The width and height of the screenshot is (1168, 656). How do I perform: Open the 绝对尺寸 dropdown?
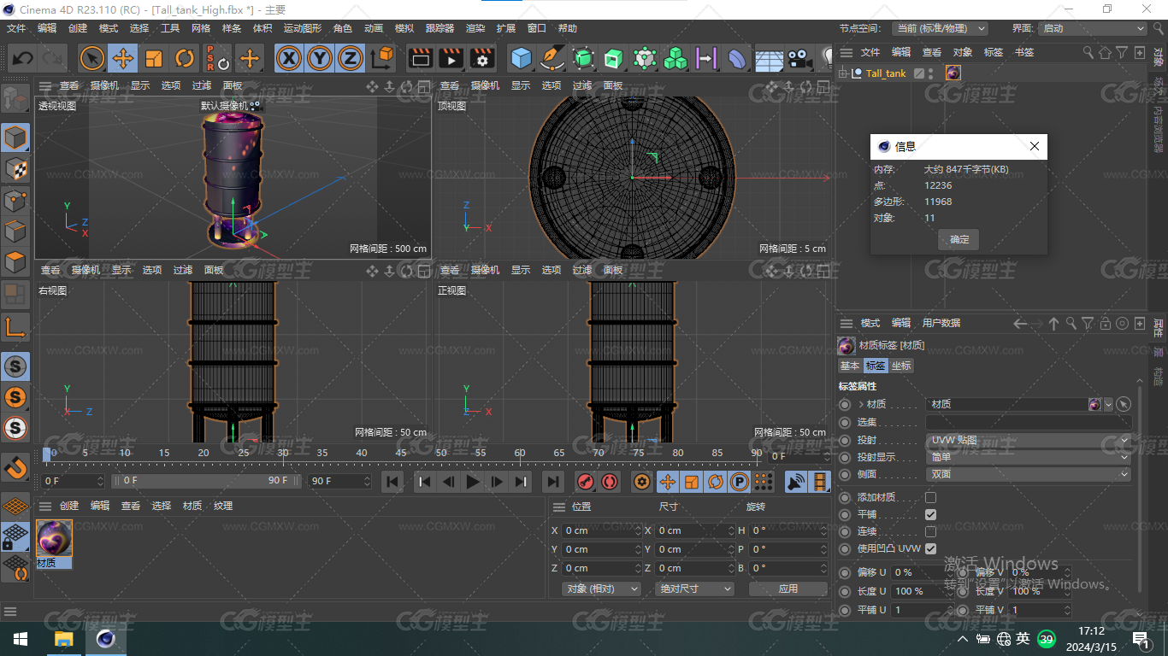coord(694,589)
